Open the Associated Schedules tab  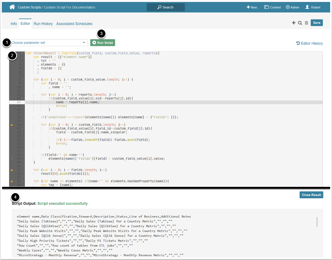[x=74, y=24]
